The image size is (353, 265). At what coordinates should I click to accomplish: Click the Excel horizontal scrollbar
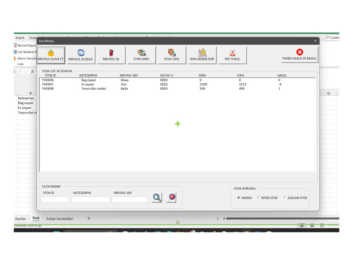tap(282, 218)
